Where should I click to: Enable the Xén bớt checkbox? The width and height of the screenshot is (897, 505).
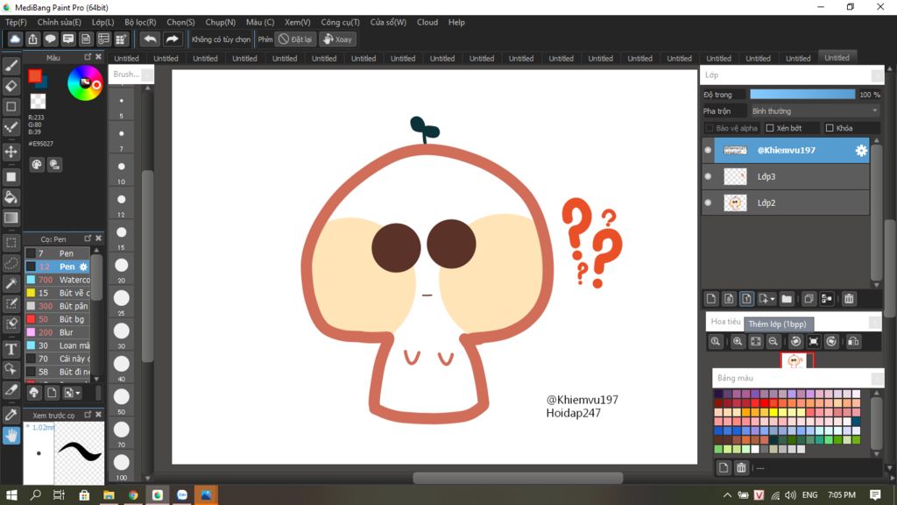(x=770, y=128)
